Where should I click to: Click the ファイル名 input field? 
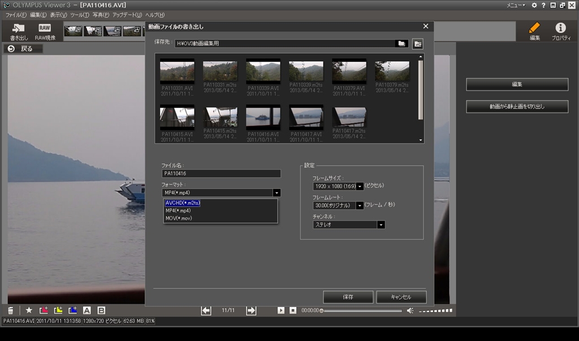point(221,174)
